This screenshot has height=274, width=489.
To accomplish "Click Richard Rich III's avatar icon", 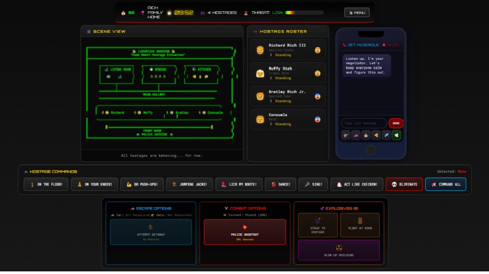I will [x=260, y=50].
